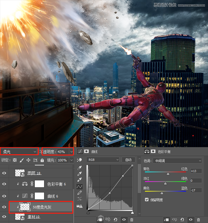Select the pencil draw curve tool
This screenshot has height=223, width=208.
click(x=79, y=193)
